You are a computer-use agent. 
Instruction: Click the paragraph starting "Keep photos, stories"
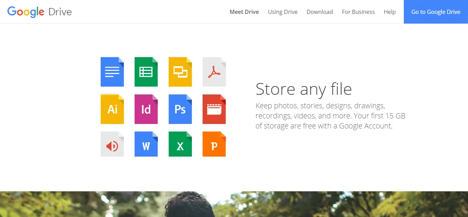click(x=330, y=116)
